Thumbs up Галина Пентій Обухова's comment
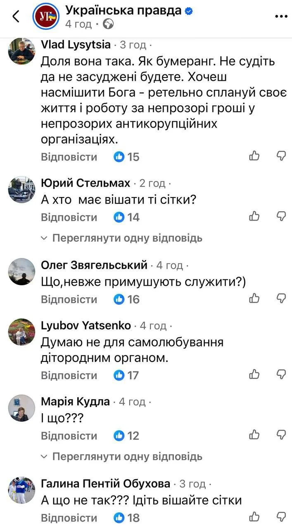 point(254,517)
